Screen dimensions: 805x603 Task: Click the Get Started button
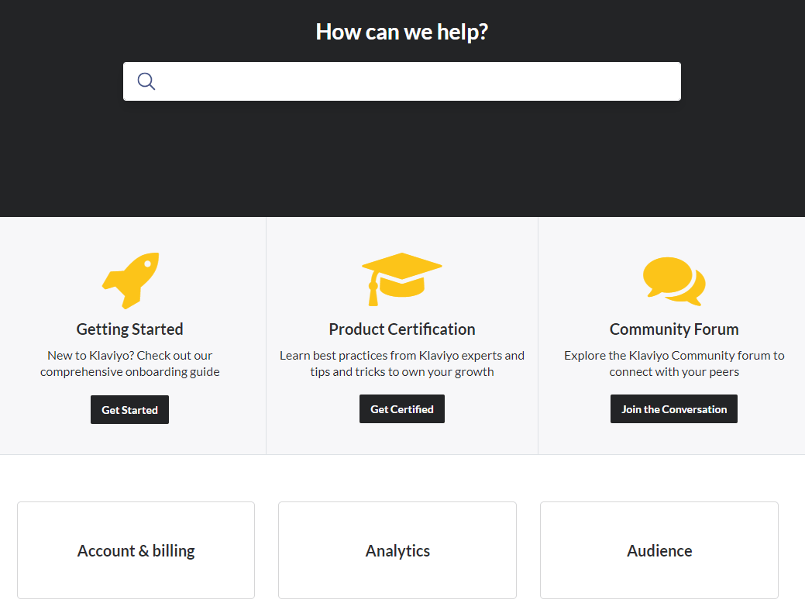tap(129, 410)
